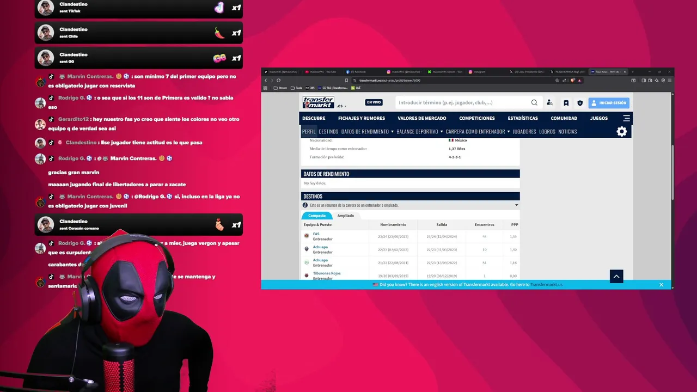Open Fichajes y Rumores menu

point(362,118)
